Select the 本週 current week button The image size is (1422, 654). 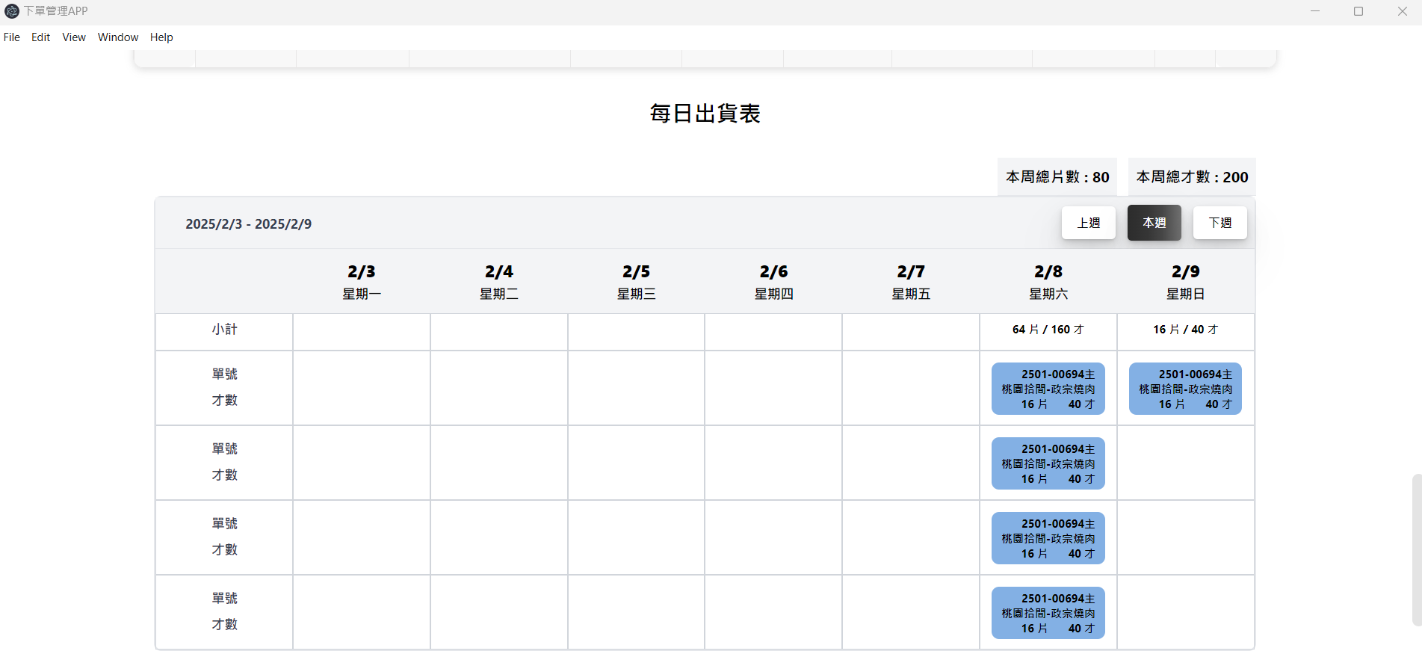pyautogui.click(x=1154, y=223)
